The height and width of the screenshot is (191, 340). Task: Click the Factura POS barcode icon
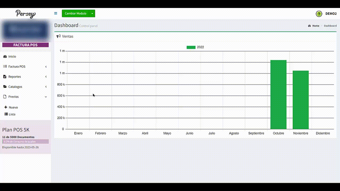[x=5, y=67]
